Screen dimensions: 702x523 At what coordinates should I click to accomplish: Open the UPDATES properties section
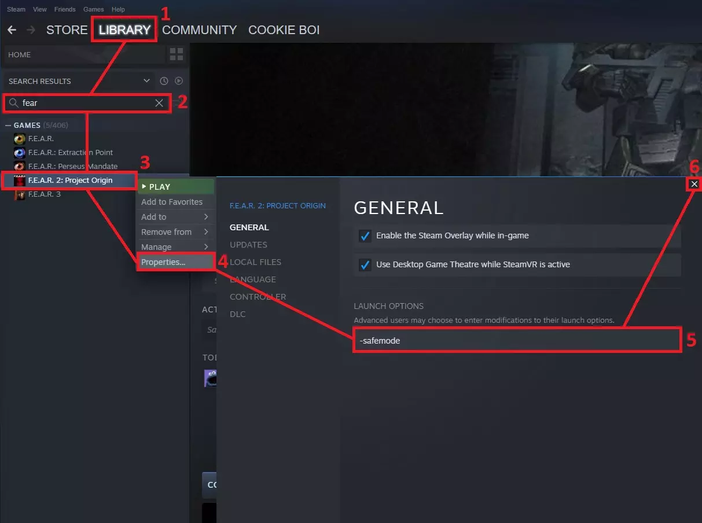click(x=248, y=245)
